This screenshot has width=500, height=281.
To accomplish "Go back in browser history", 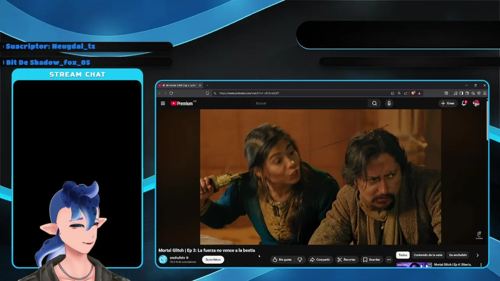I will (159, 93).
